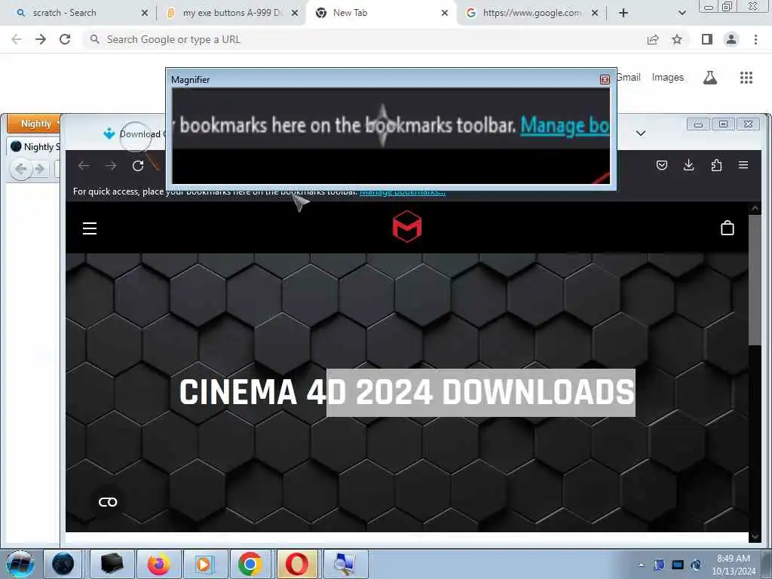Reload page in dark Firefox window

(x=138, y=166)
